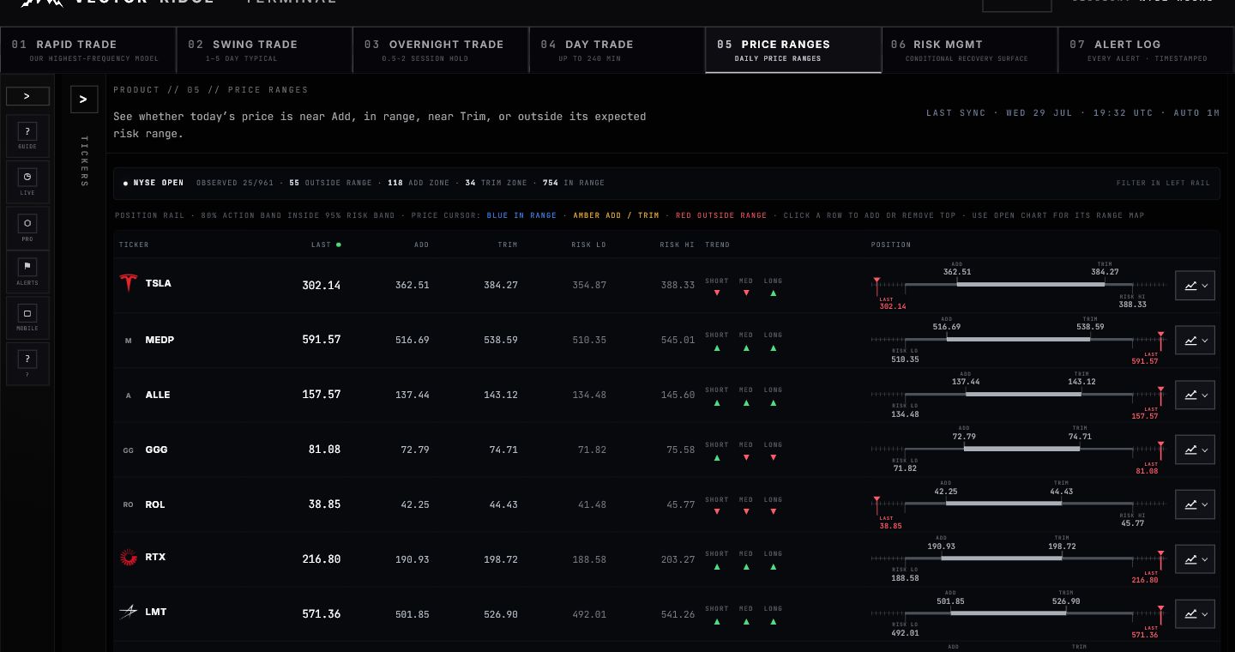Click MEDP last price 591.57
1235x652 pixels.
click(322, 340)
